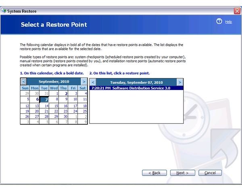The image size is (242, 188).
Task: Click September 14 in the calendar
Action: 44,106
